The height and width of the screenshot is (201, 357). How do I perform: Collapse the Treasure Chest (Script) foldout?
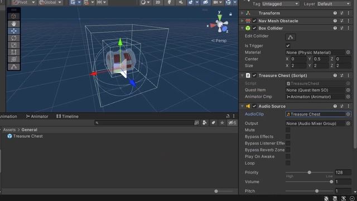(242, 75)
